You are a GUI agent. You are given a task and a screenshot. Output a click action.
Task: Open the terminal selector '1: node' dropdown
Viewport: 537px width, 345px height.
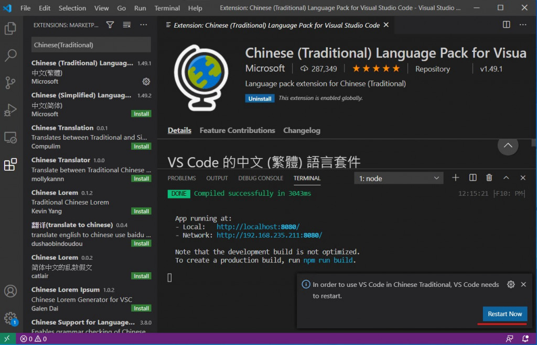pyautogui.click(x=399, y=178)
